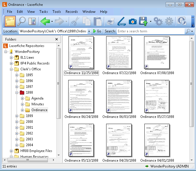Click the scanner icon in toolbar
The width and height of the screenshot is (196, 171).
pyautogui.click(x=122, y=21)
